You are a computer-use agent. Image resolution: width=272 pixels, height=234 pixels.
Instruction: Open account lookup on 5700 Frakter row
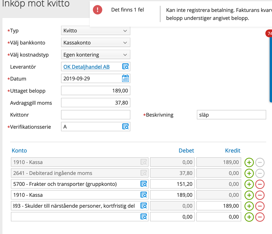pyautogui.click(x=144, y=184)
